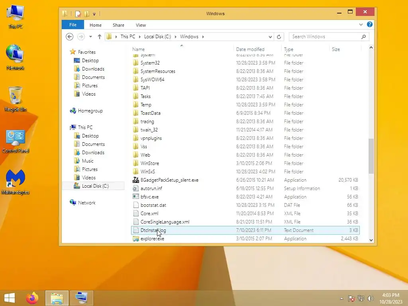Open Action Center flag in system tray
408x306 pixels.
pos(351,298)
